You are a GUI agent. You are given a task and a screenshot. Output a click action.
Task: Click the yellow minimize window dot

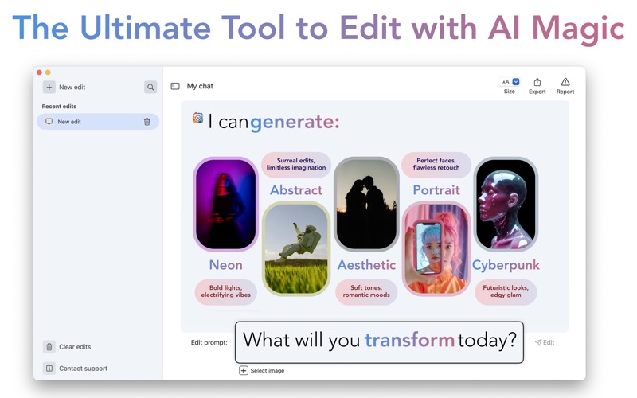point(48,72)
